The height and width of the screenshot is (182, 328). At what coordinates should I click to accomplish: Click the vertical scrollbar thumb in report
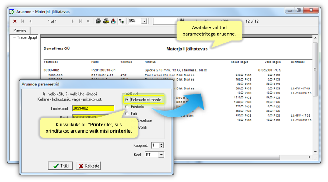pyautogui.click(x=315, y=69)
